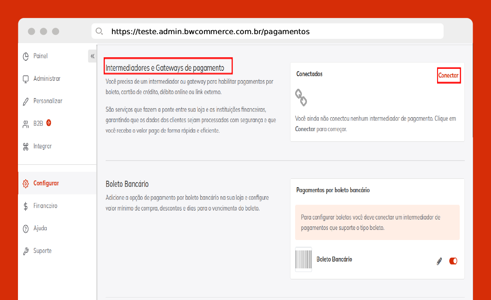This screenshot has width=491, height=300.
Task: Open the Financeiro menu item
Action: pos(45,206)
